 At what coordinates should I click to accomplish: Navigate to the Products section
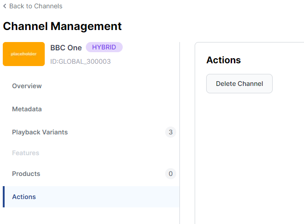pyautogui.click(x=26, y=174)
